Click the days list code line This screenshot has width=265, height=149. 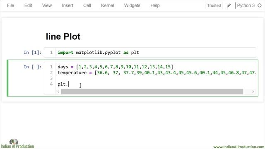pyautogui.click(x=115, y=67)
